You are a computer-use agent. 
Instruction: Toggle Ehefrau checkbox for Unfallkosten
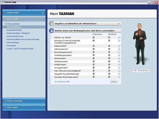[x=109, y=65]
